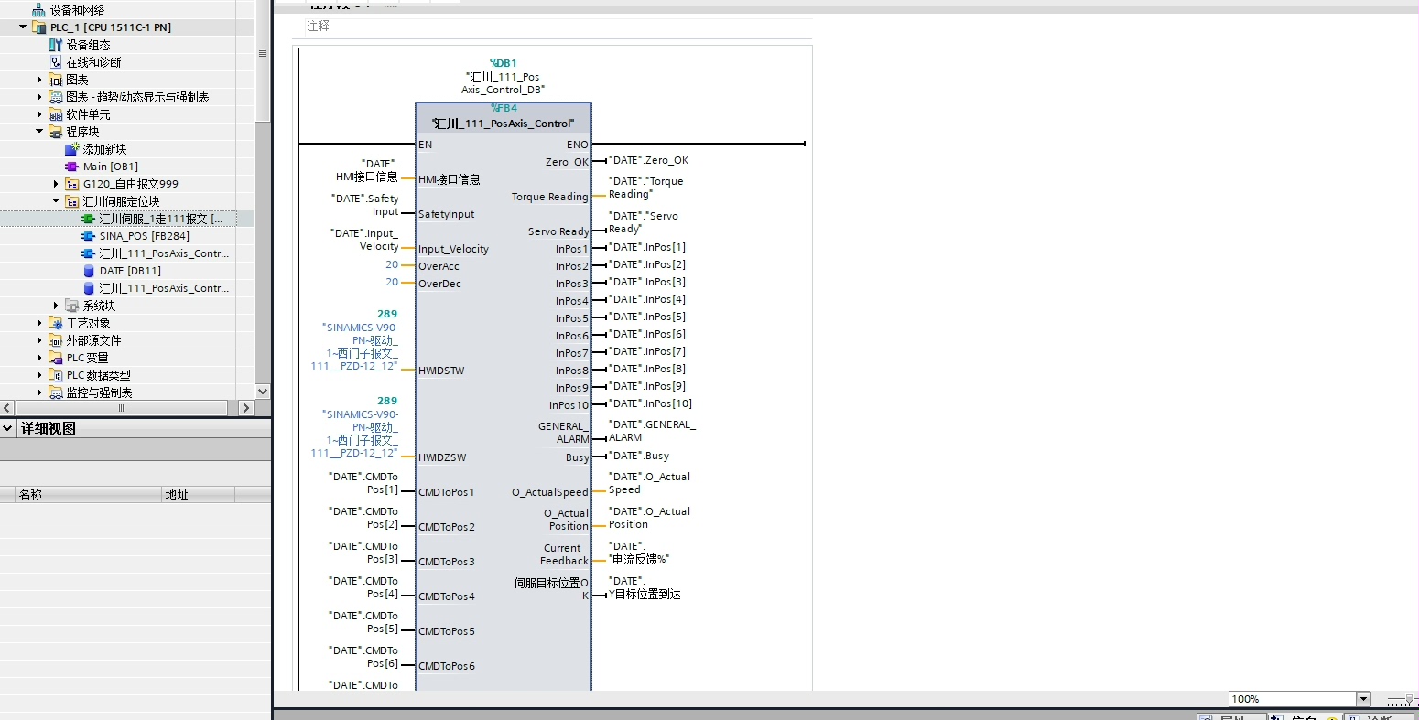Click the "DATE".GENERAL_ALARM output operand
1419x720 pixels.
tap(652, 431)
